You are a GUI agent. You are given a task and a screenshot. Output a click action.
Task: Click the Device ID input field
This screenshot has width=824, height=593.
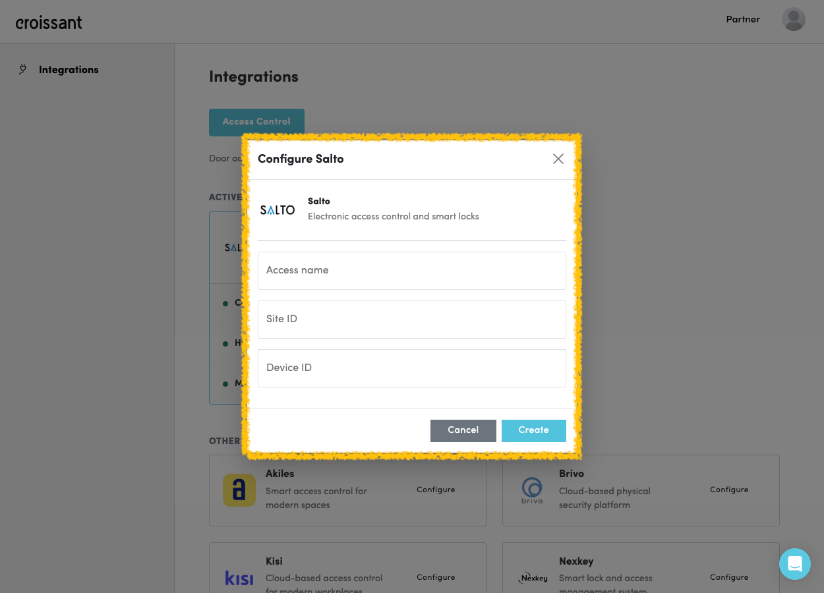(x=411, y=368)
